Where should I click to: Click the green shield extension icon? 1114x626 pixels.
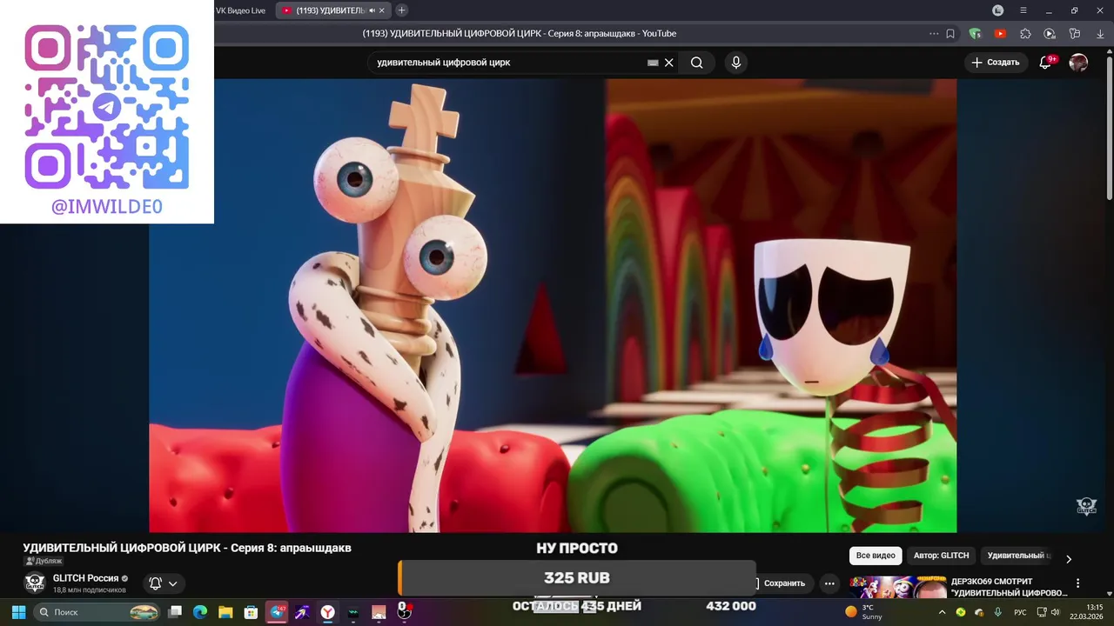coord(975,34)
